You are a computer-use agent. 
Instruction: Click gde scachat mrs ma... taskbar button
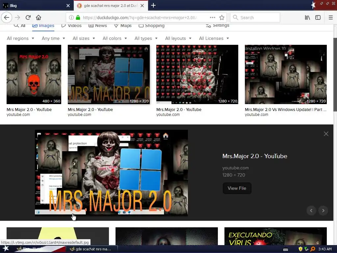[92, 249]
